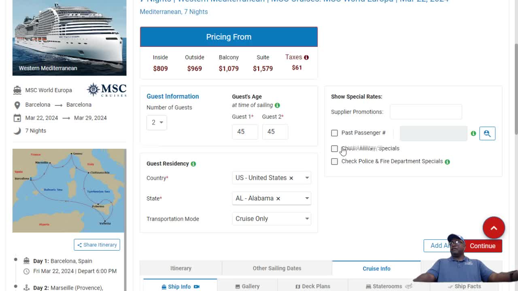Click the Share Itinerary button

(x=97, y=245)
